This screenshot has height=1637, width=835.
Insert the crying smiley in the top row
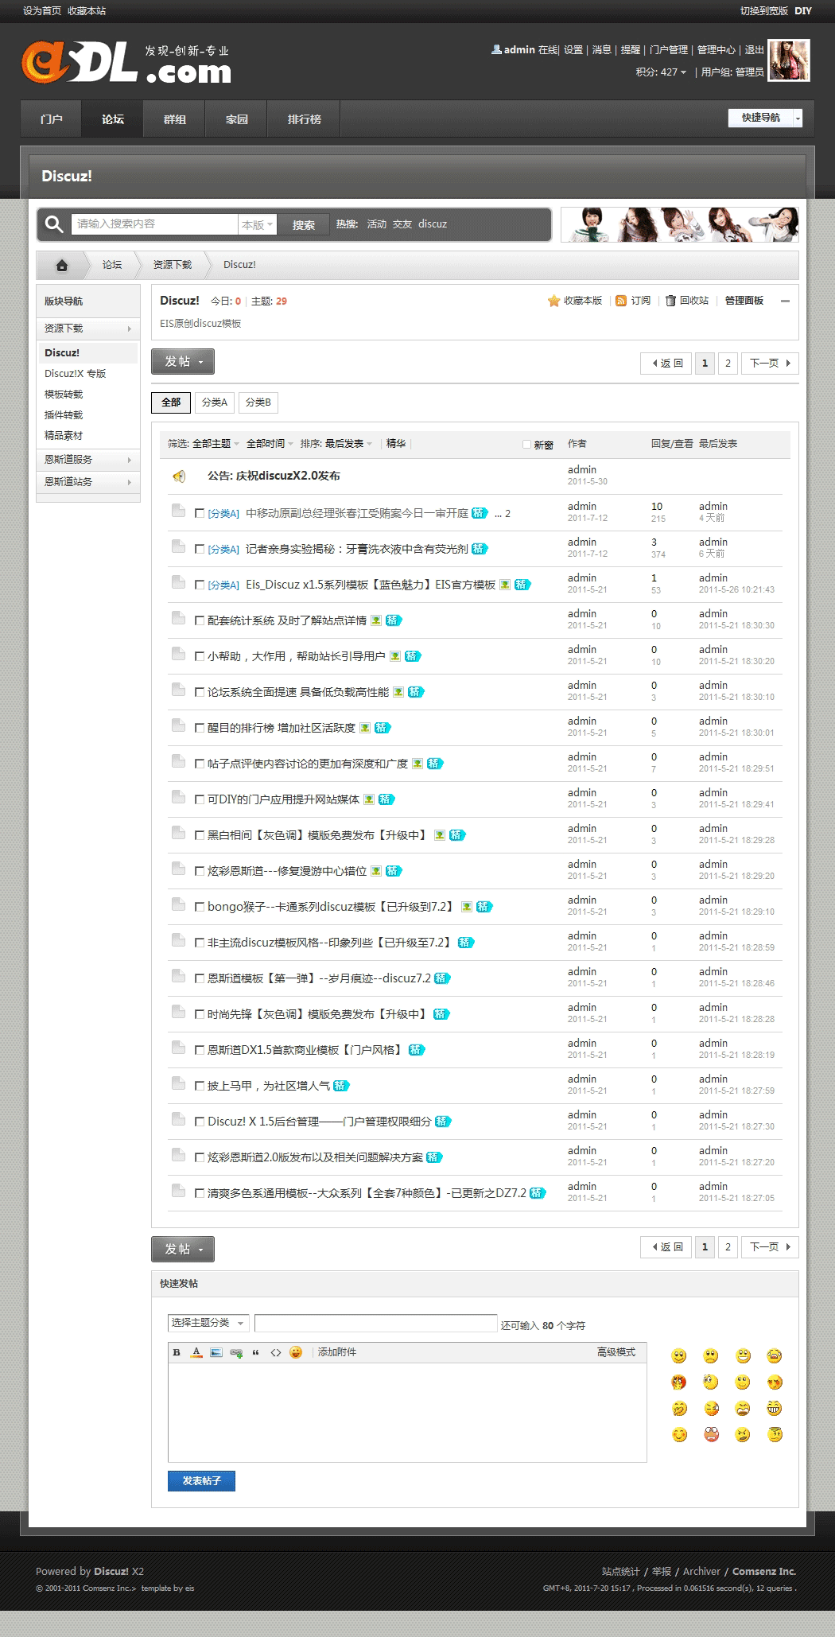tap(775, 1356)
